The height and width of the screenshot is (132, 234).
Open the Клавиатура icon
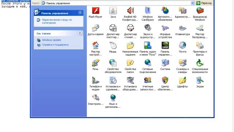click(182, 28)
